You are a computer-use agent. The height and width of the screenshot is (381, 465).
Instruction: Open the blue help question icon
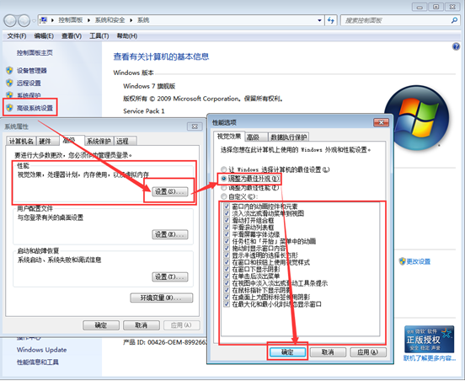pyautogui.click(x=456, y=46)
